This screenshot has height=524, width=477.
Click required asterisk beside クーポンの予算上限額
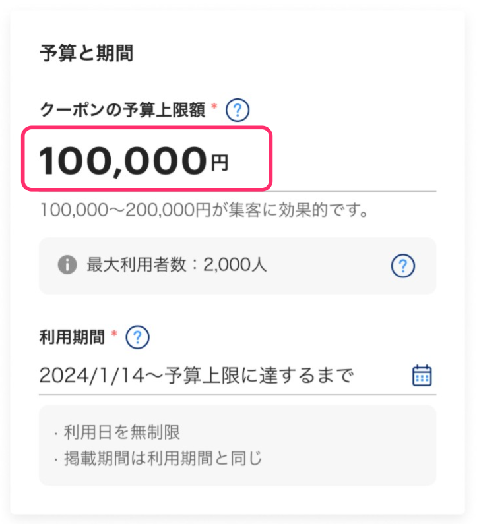point(214,107)
